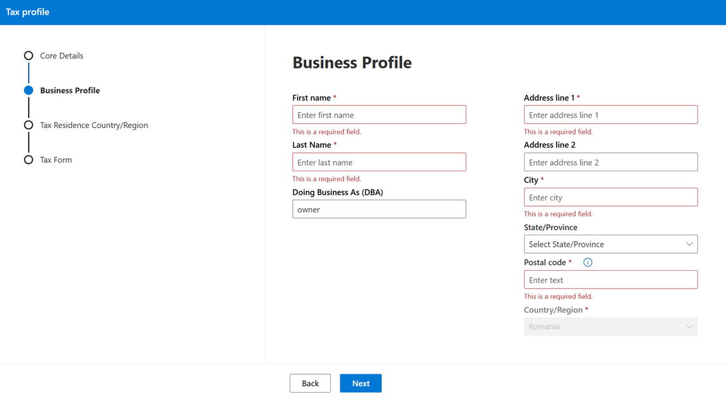
Task: Select the Core Details step circle
Action: click(x=29, y=56)
